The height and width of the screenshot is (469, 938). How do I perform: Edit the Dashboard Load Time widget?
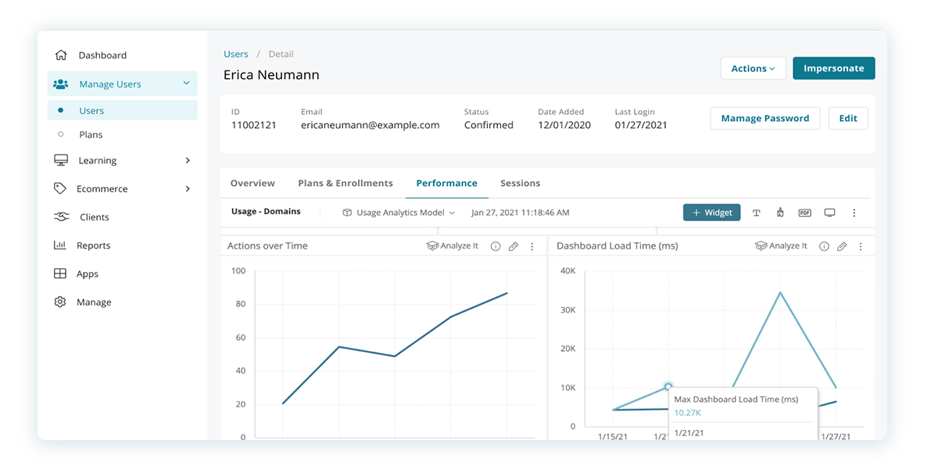pyautogui.click(x=842, y=246)
